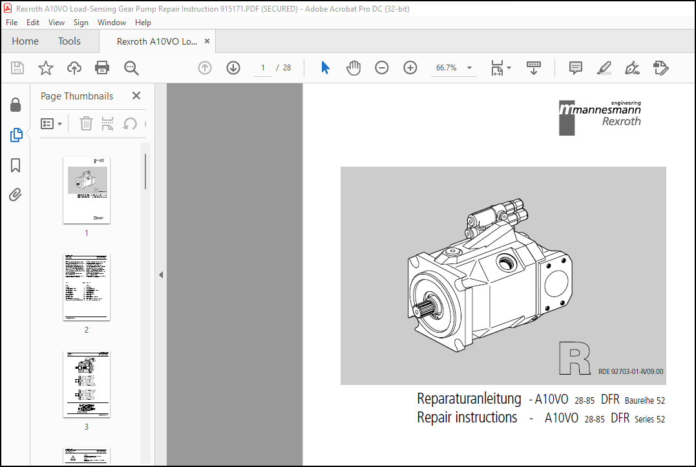This screenshot has width=696, height=467.
Task: Open the View menu
Action: coord(56,22)
